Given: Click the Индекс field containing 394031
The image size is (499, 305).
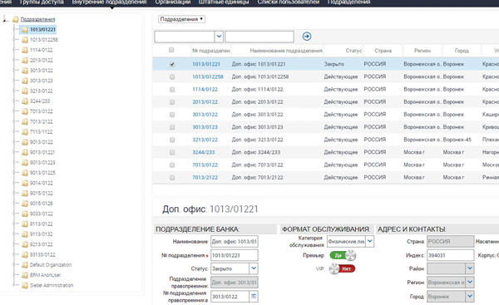Looking at the screenshot, I should pyautogui.click(x=450, y=255).
